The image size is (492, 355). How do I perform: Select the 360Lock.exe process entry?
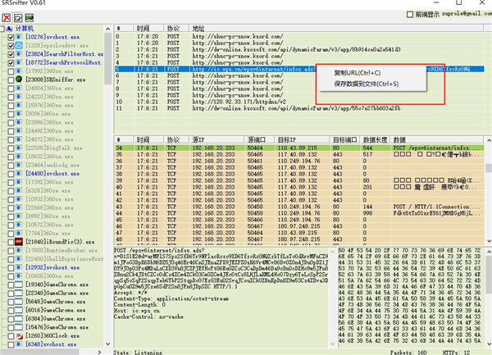[x=52, y=335]
